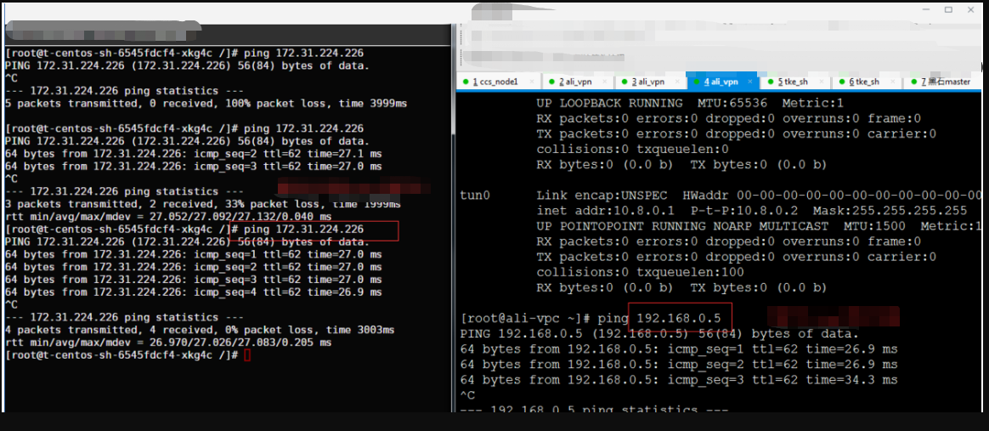Close the '1 ccs_node1' tab
Viewport: 989px width, 431px height.
533,82
